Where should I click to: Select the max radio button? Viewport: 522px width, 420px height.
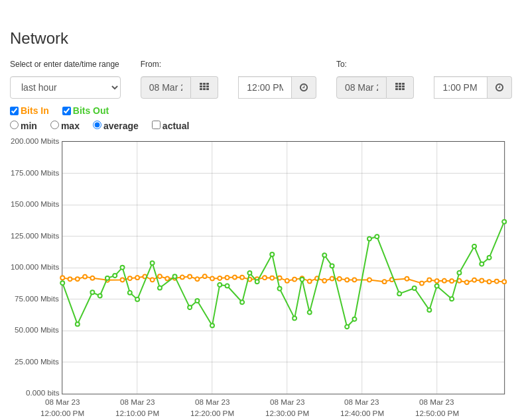coord(54,125)
